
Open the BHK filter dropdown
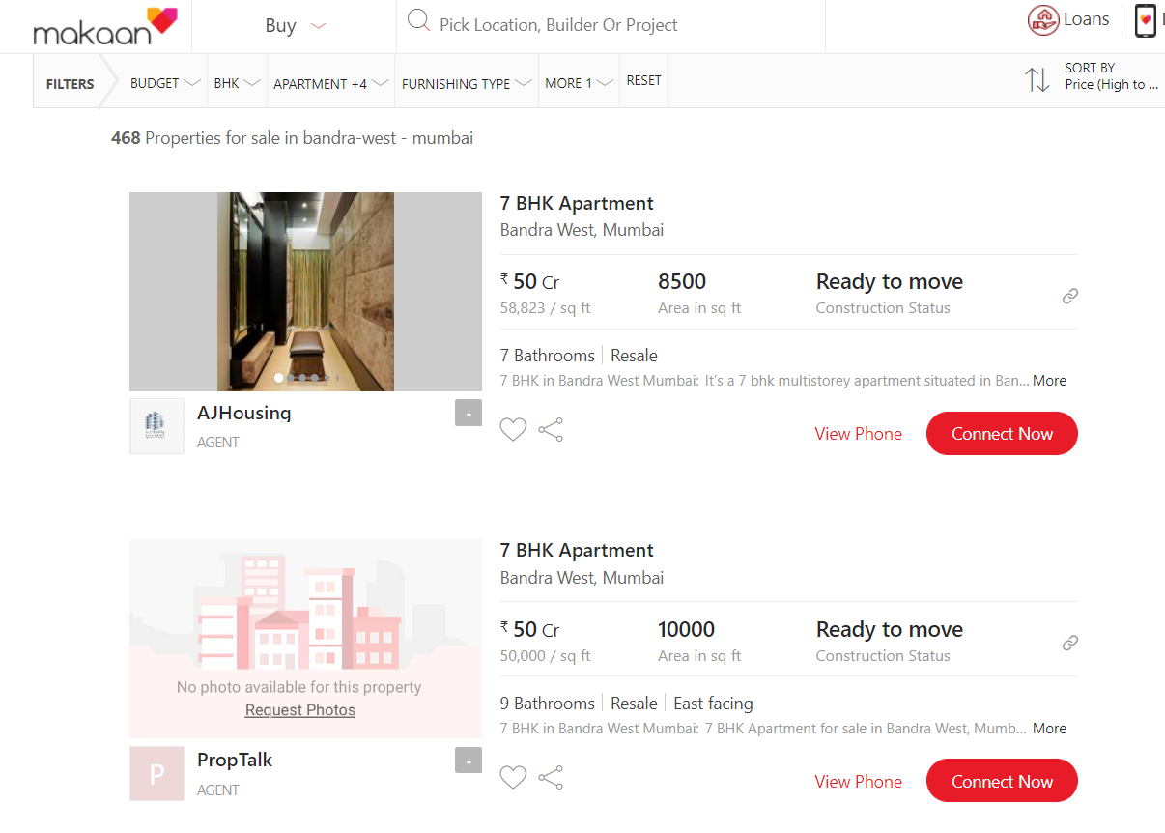238,83
